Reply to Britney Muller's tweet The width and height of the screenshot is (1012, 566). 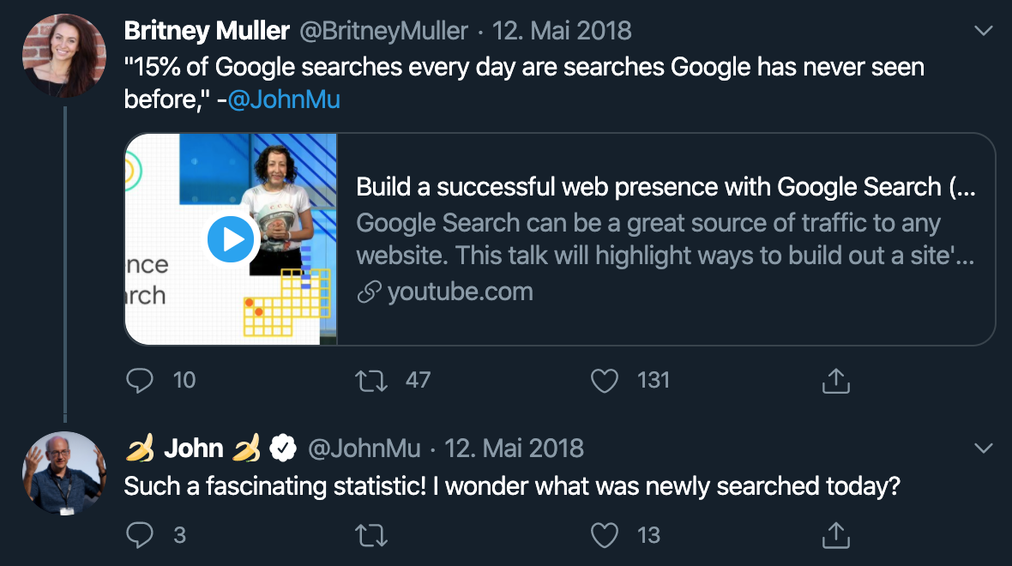pos(140,380)
